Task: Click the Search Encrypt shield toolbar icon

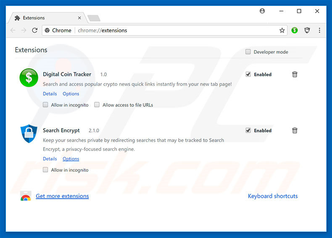Action: click(x=307, y=30)
